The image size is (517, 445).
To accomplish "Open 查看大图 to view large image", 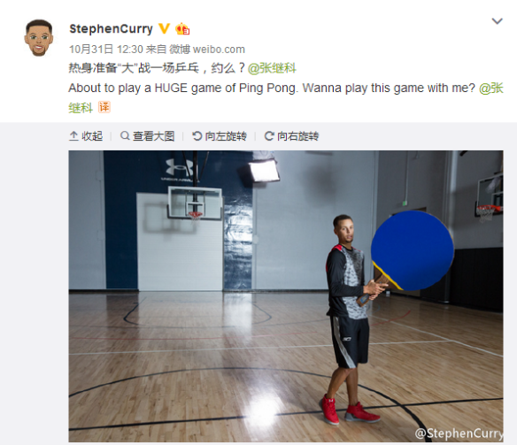I will tap(147, 136).
